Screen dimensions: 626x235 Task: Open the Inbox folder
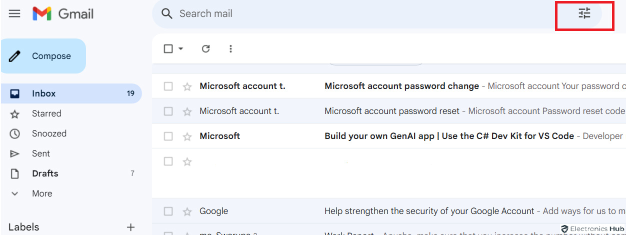[71, 93]
